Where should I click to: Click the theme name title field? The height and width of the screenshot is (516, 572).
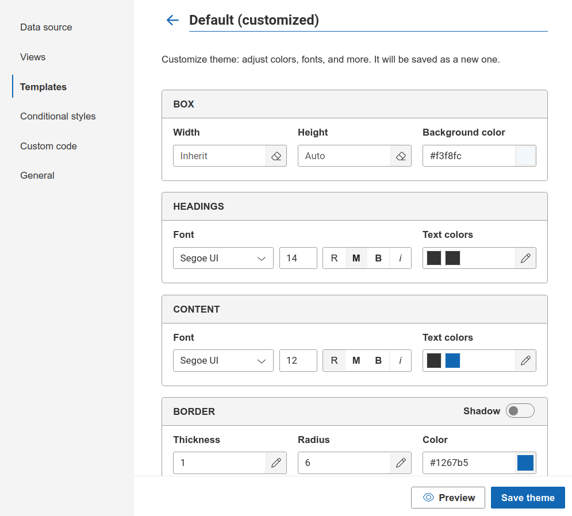pos(368,21)
